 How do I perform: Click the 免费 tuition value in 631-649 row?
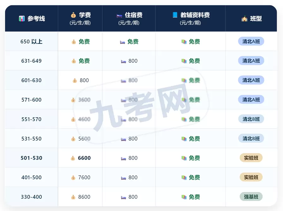coord(84,61)
